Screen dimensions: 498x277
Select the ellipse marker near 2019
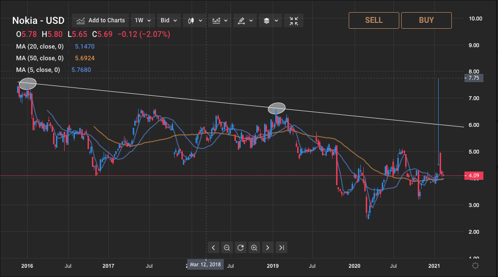click(277, 108)
